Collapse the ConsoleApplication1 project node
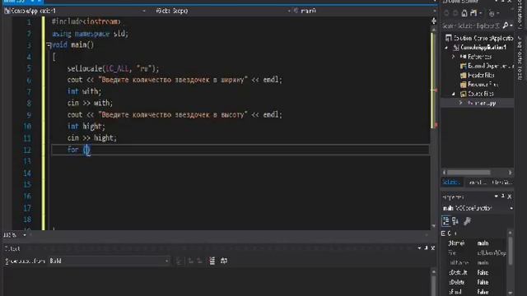This screenshot has width=527, height=296. click(446, 48)
